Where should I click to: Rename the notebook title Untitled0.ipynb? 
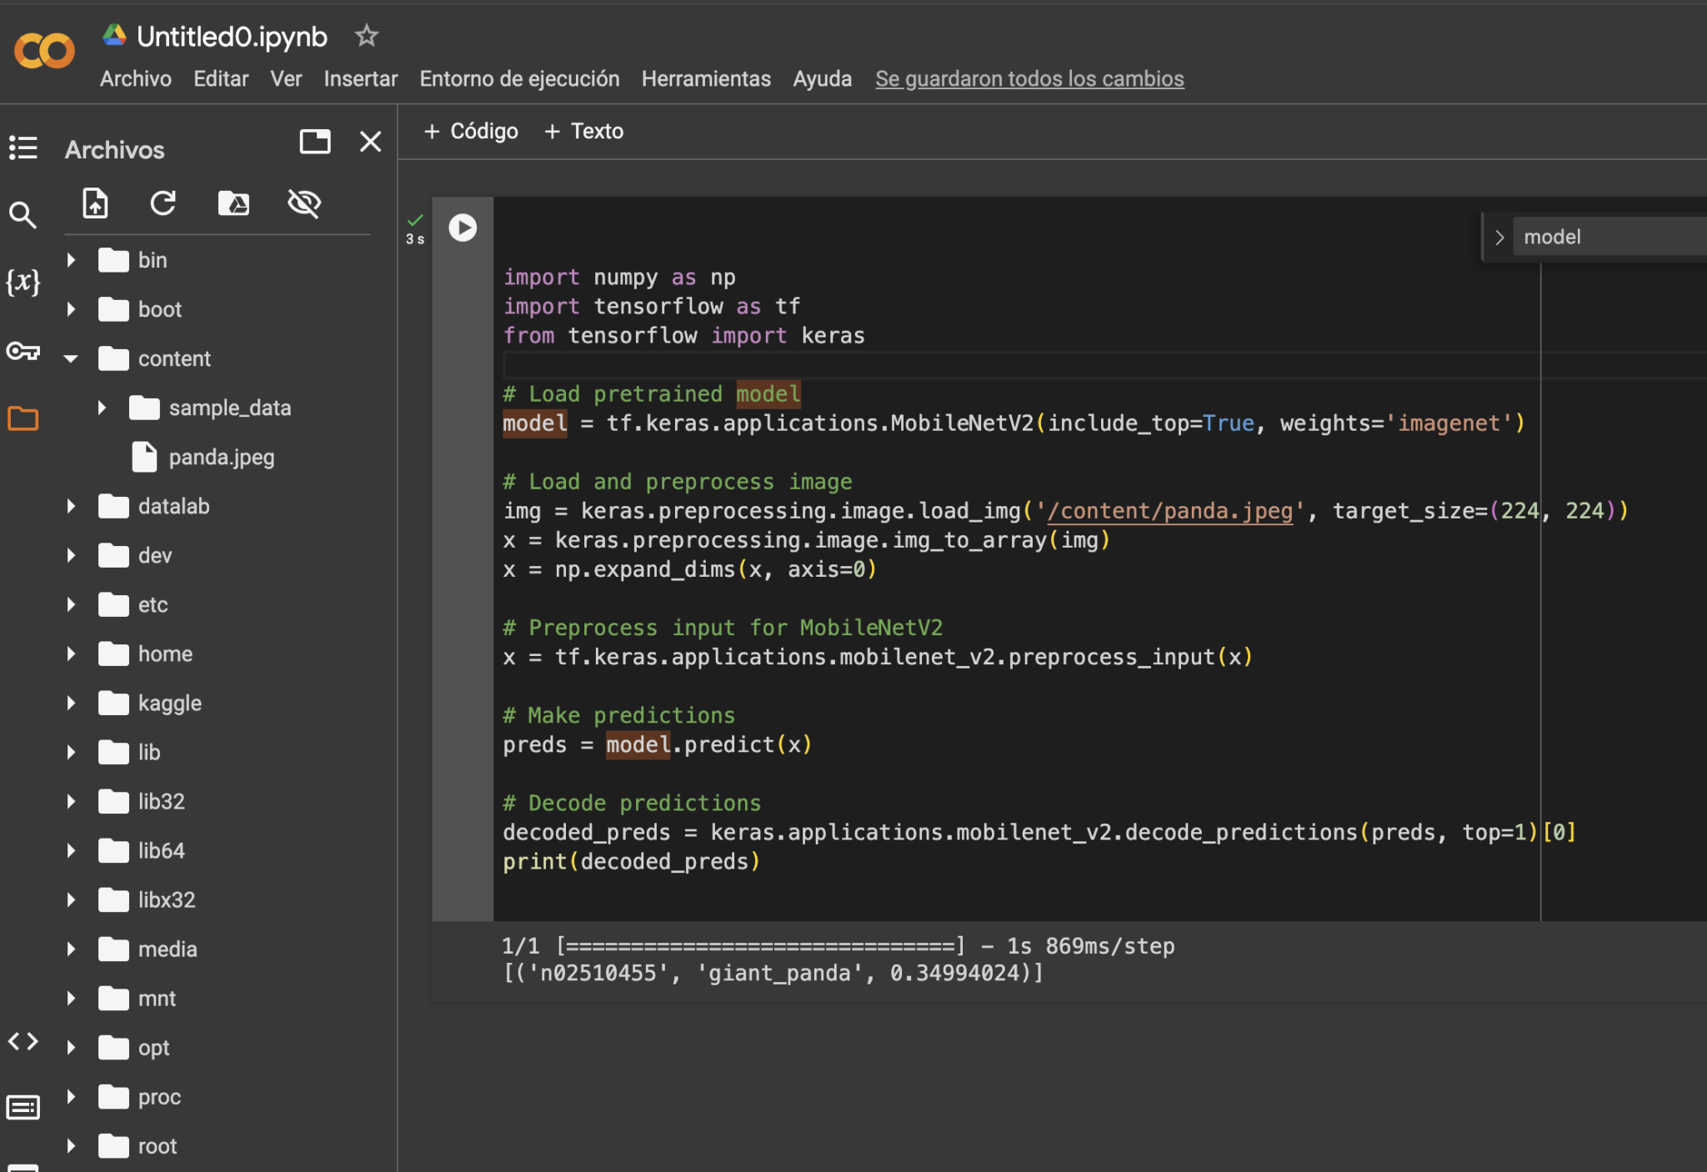pos(232,37)
